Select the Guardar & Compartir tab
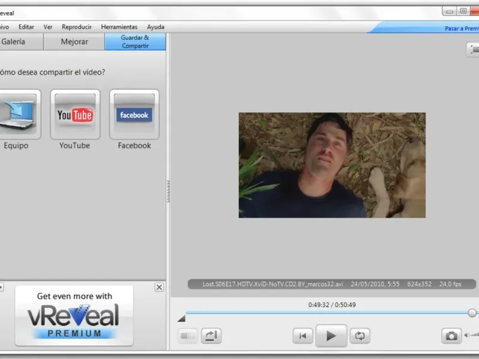Viewport: 479px width, 359px height. point(135,41)
